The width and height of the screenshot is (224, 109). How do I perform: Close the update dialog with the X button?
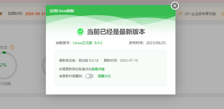point(175,6)
